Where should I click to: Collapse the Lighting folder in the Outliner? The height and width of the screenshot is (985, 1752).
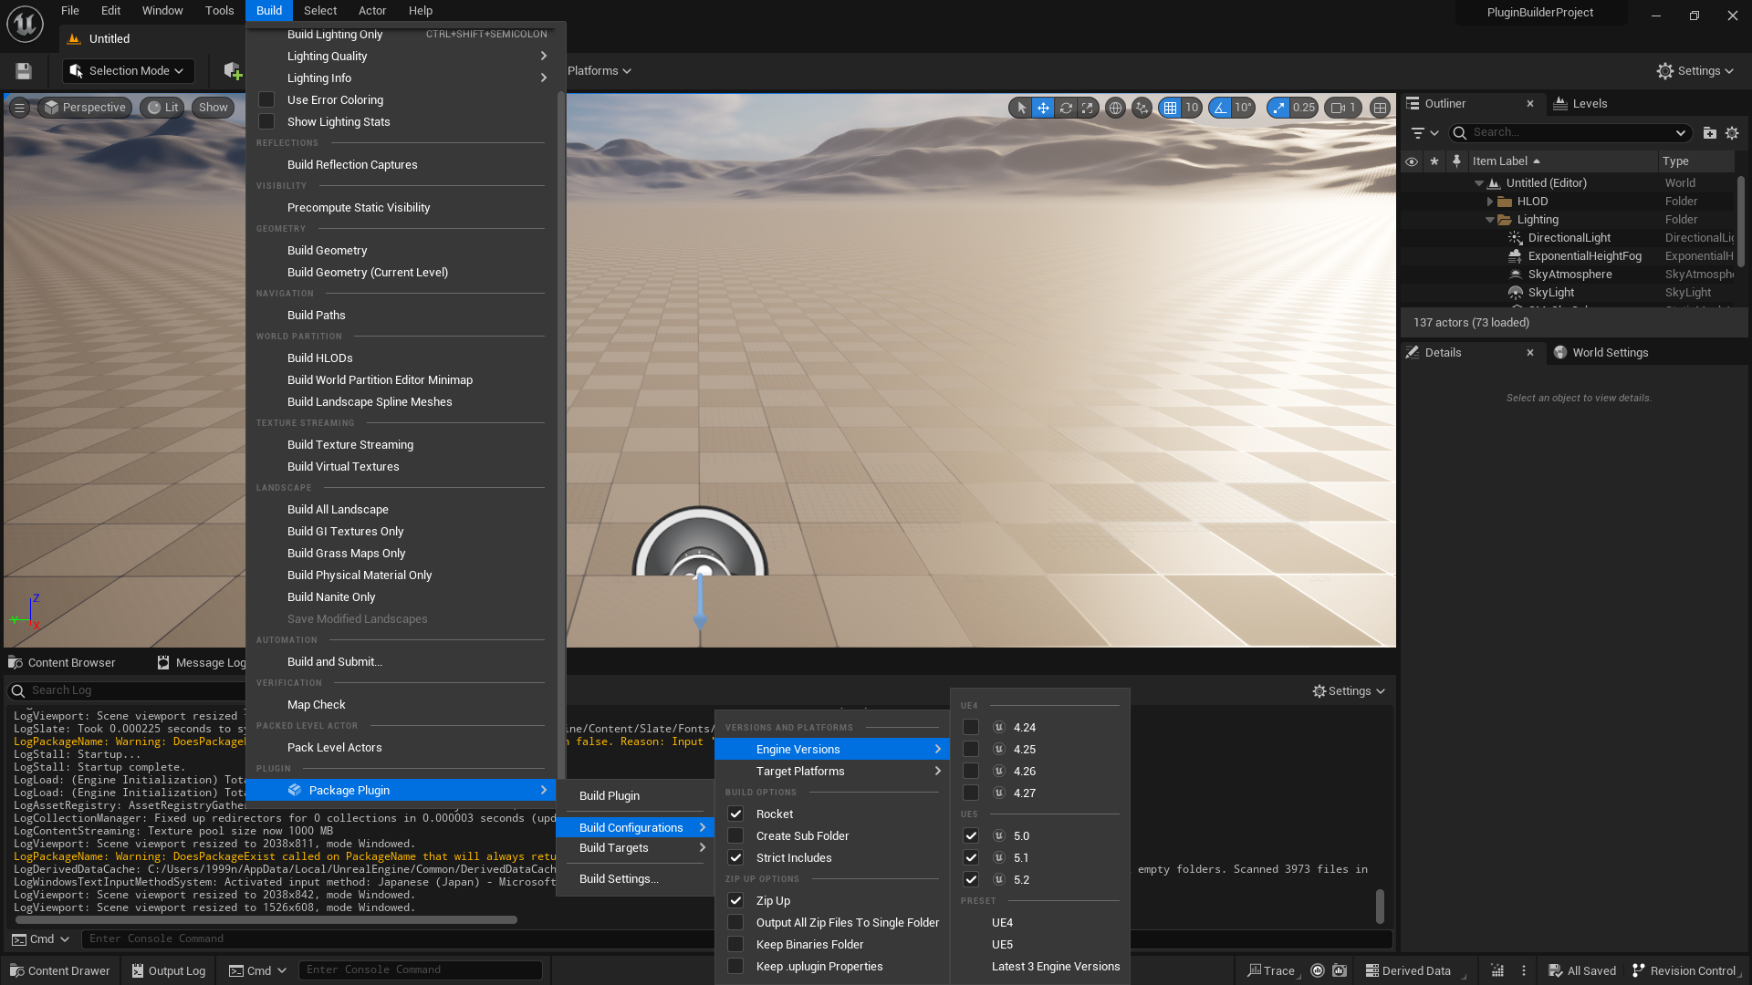[x=1491, y=219]
